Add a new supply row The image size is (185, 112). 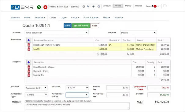coord(29,62)
